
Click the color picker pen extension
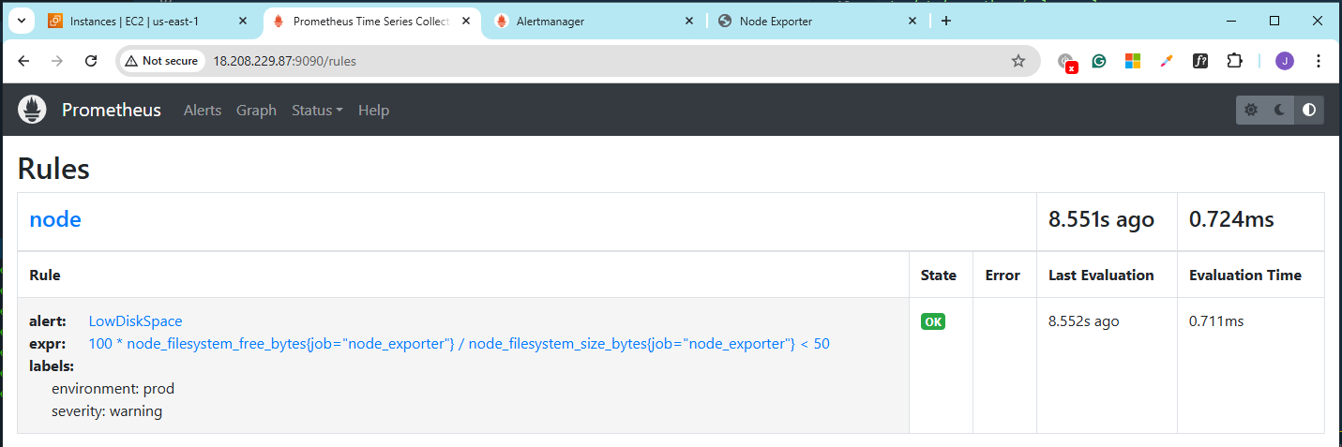click(x=1167, y=61)
